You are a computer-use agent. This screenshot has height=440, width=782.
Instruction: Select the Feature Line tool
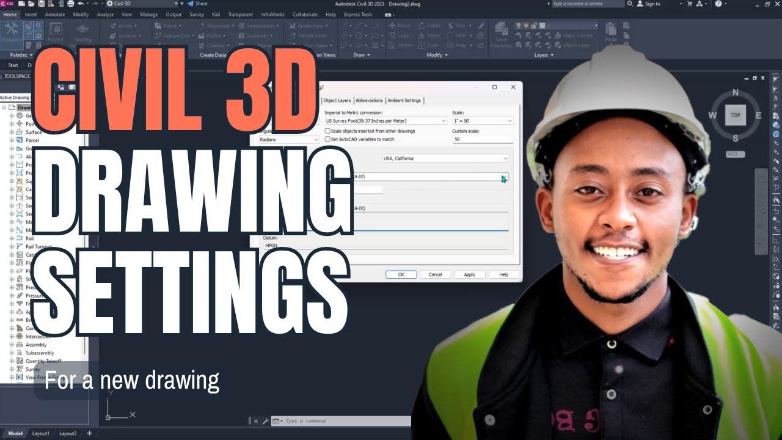175,35
